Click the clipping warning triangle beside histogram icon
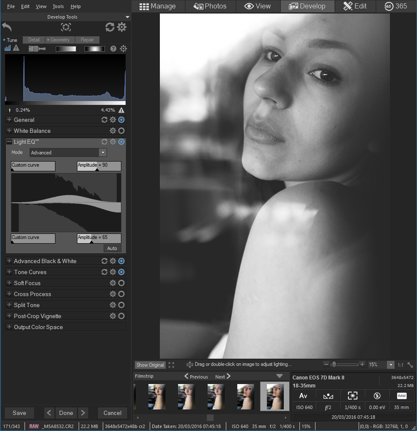The image size is (417, 431). click(x=16, y=48)
